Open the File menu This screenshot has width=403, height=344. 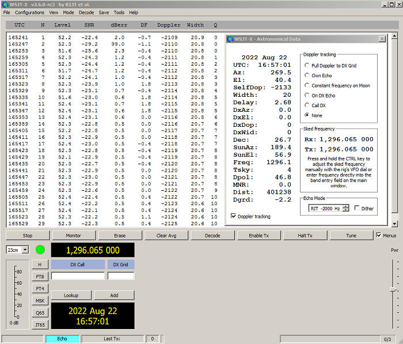tap(6, 13)
